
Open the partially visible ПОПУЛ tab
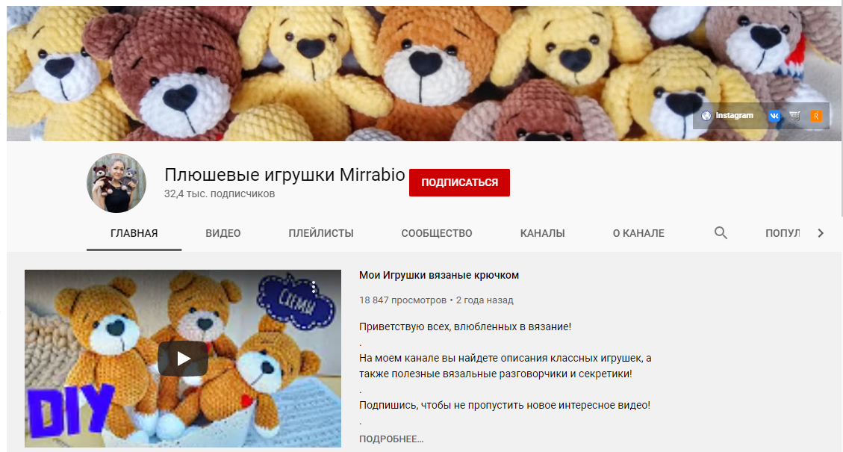pyautogui.click(x=783, y=233)
